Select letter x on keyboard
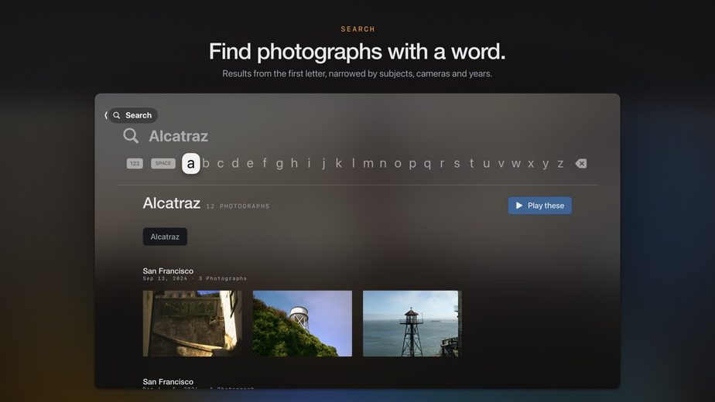 [531, 163]
